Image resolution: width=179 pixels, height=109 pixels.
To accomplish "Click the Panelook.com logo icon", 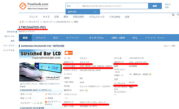I will [23, 6].
